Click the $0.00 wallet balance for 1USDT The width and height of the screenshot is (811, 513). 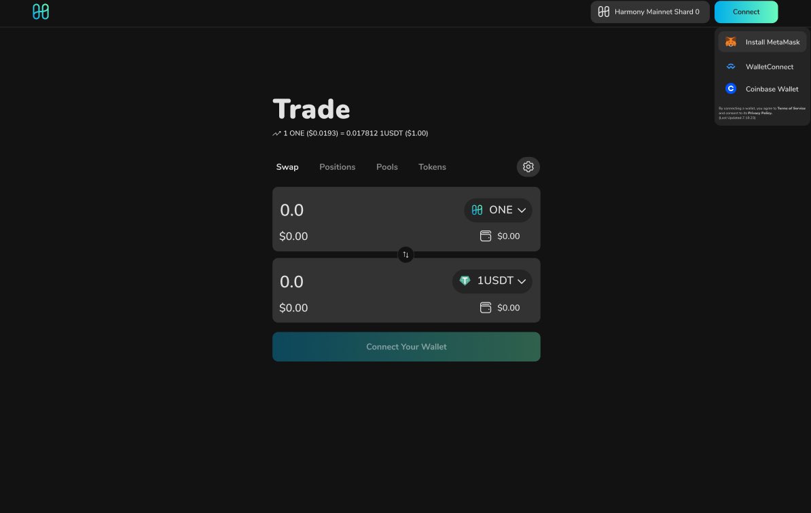[509, 308]
